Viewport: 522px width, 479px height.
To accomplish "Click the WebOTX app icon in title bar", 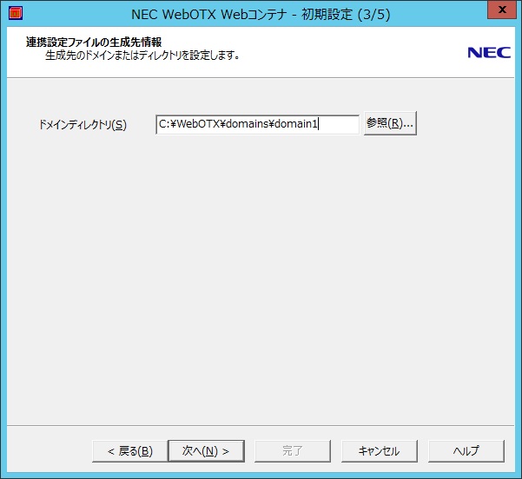I will coord(16,13).
